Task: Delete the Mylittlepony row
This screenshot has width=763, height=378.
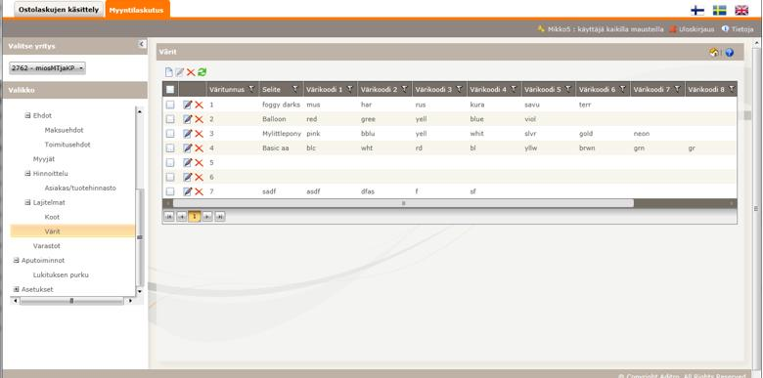Action: 199,134
